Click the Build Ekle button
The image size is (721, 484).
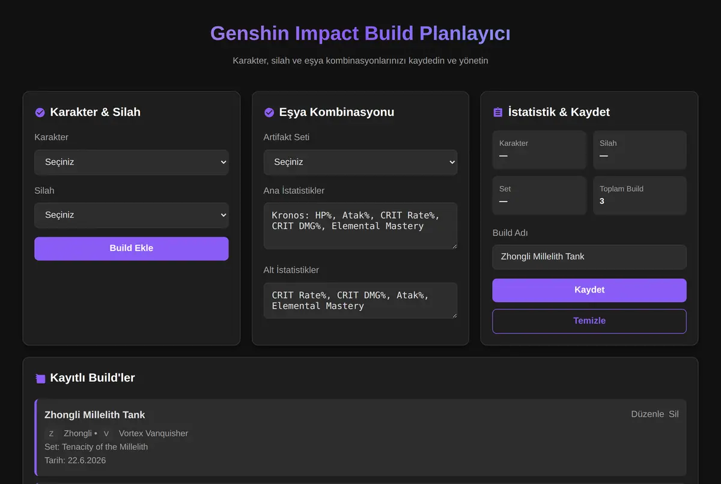click(x=132, y=249)
